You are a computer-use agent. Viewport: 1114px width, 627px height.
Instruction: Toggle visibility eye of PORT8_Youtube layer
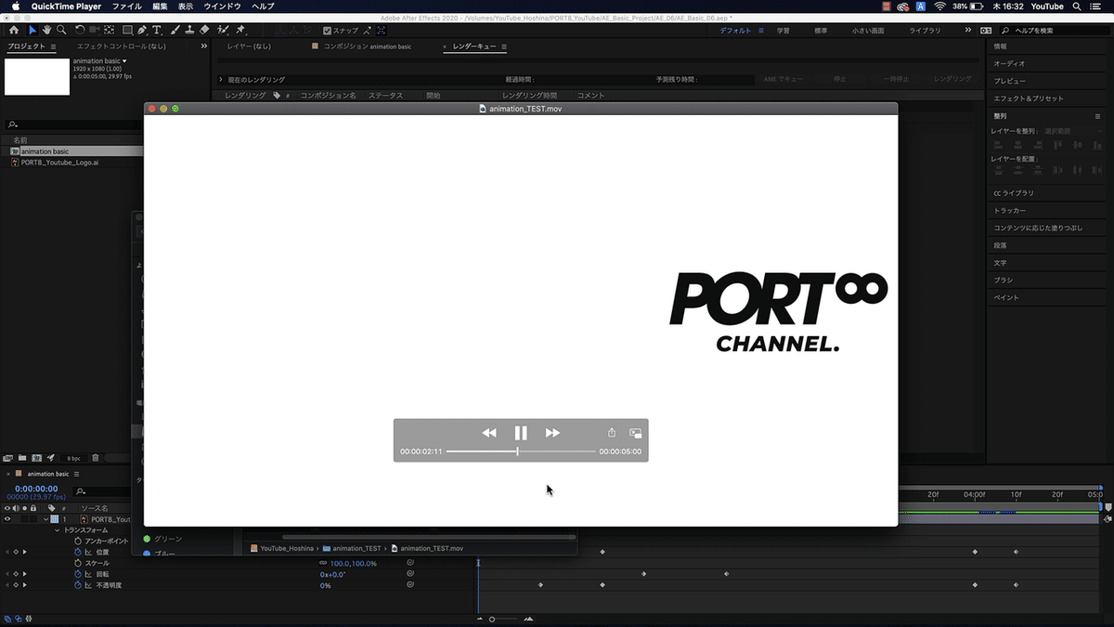click(7, 519)
